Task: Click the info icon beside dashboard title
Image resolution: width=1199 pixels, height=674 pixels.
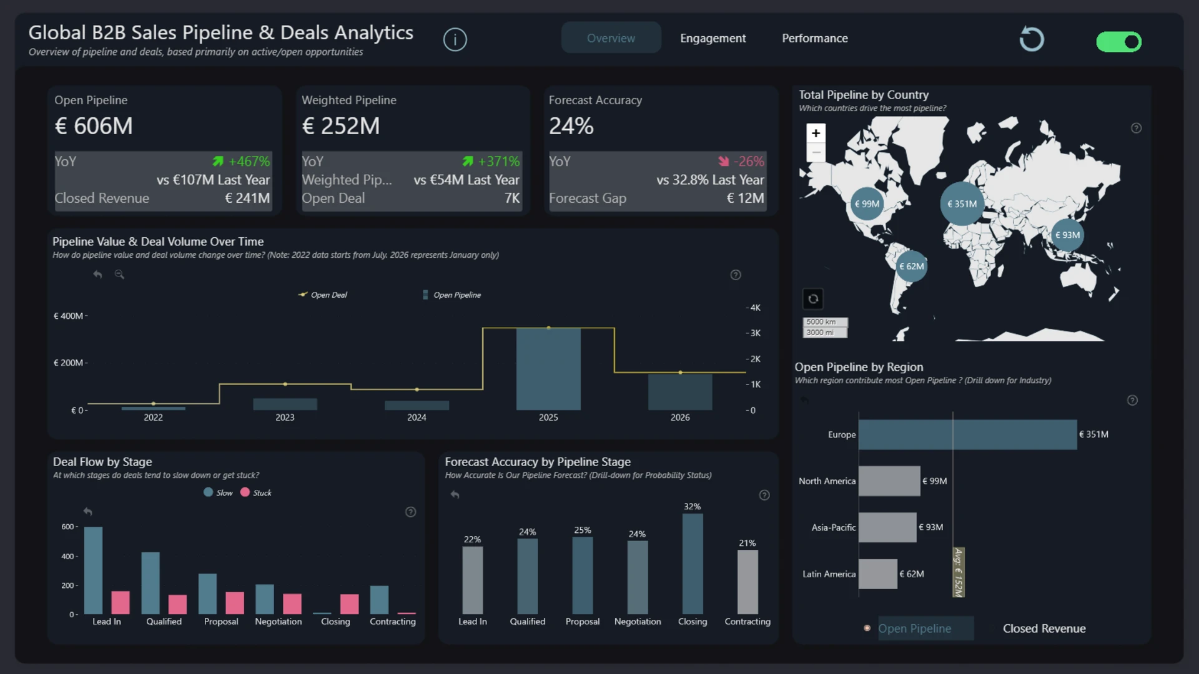Action: pyautogui.click(x=455, y=39)
